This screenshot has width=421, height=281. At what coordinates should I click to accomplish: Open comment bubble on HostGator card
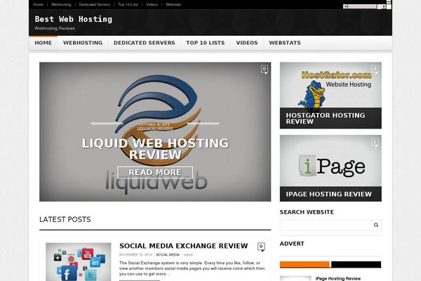click(x=375, y=70)
